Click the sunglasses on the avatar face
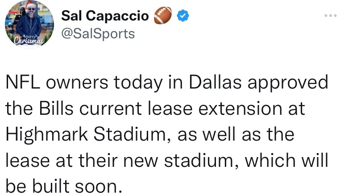The width and height of the screenshot is (344, 194). click(31, 9)
